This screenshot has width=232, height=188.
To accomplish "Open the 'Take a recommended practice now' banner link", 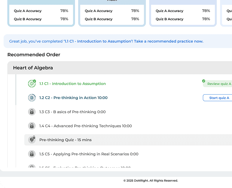I will 168,41.
